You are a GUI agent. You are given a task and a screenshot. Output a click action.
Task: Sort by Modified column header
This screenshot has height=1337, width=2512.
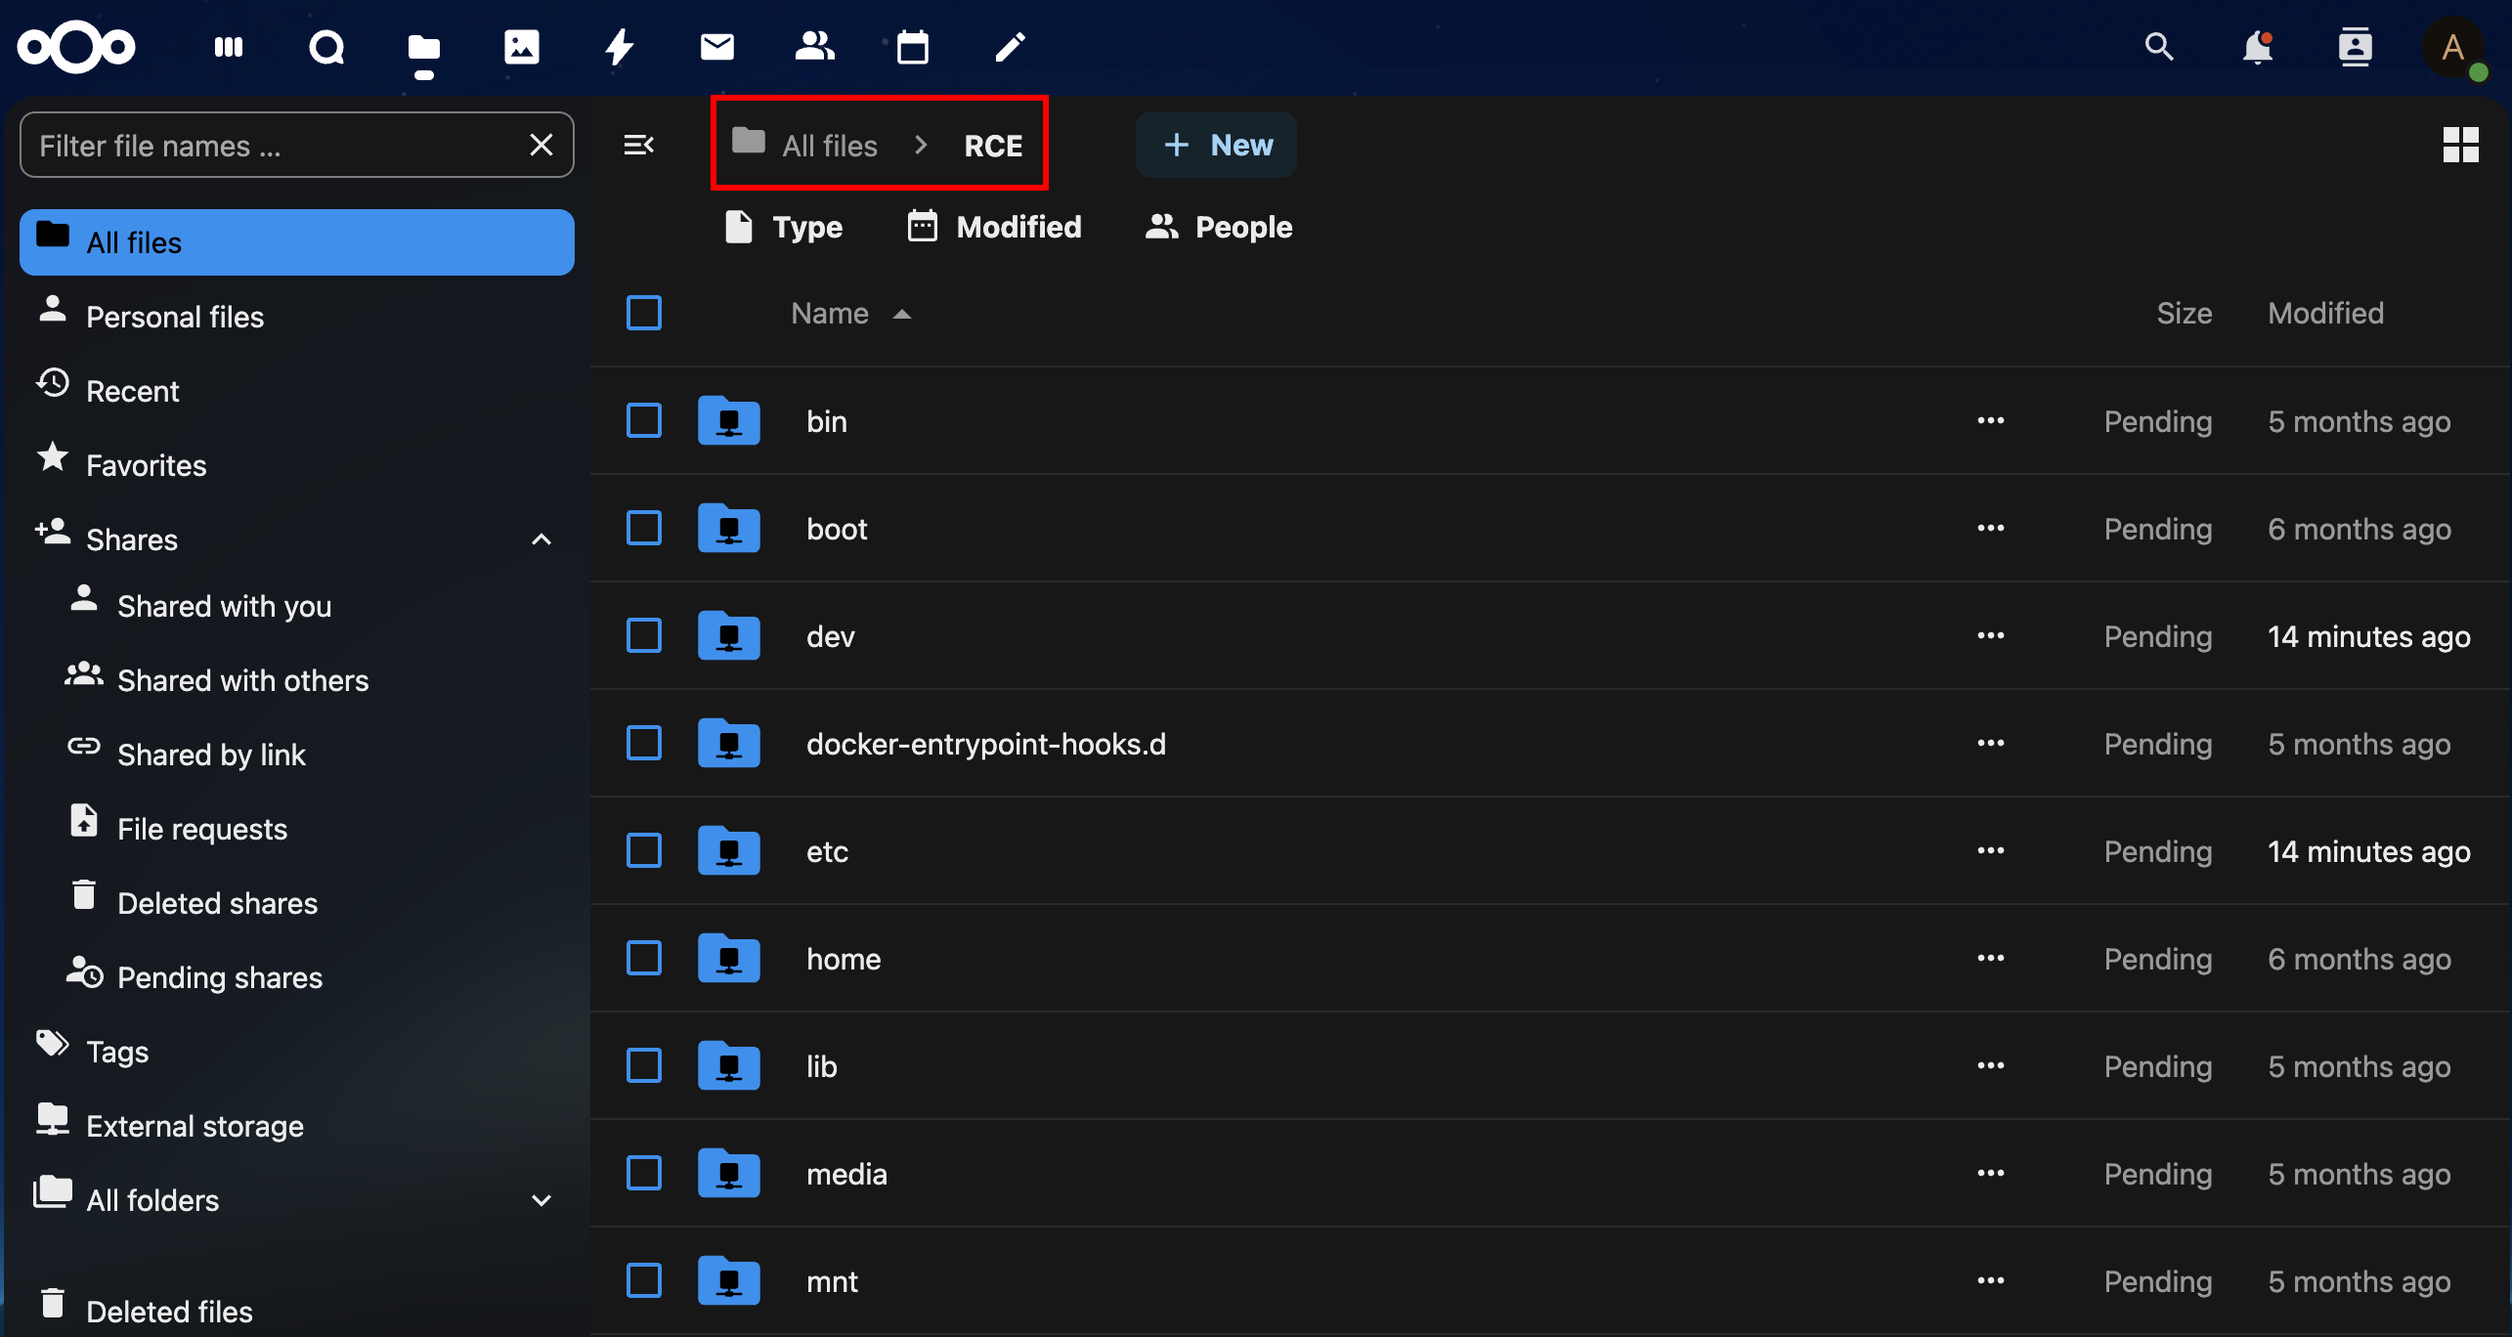pos(2325,313)
